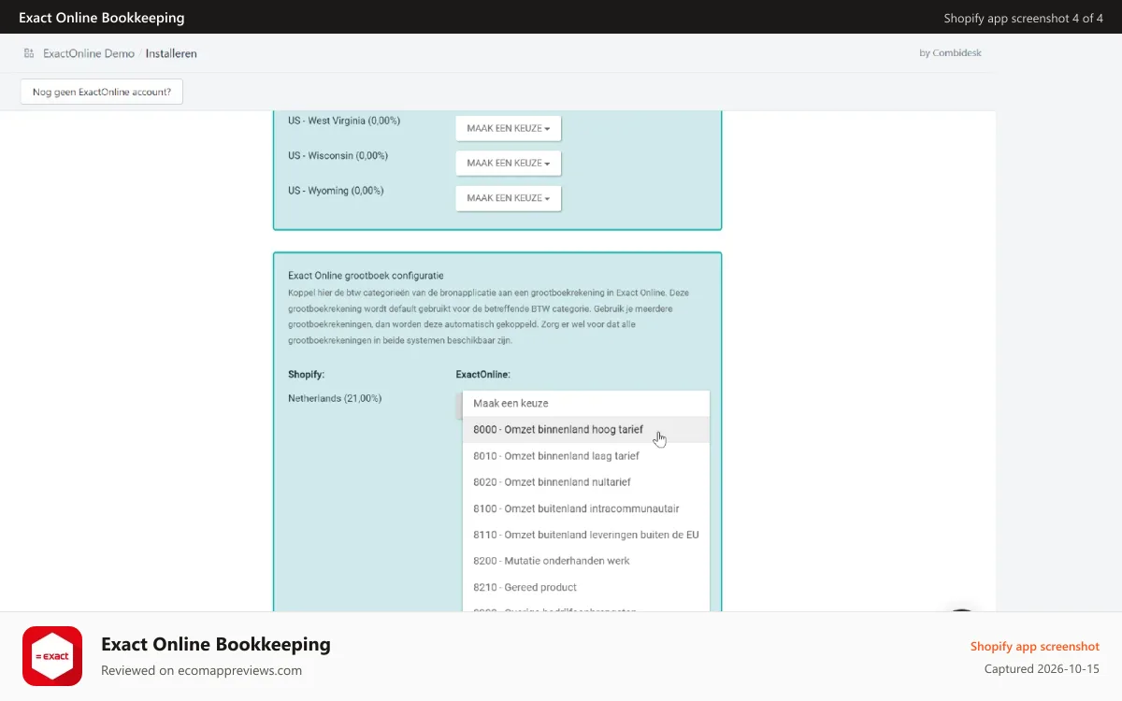Click the 'by Combidesk' text

click(x=950, y=53)
